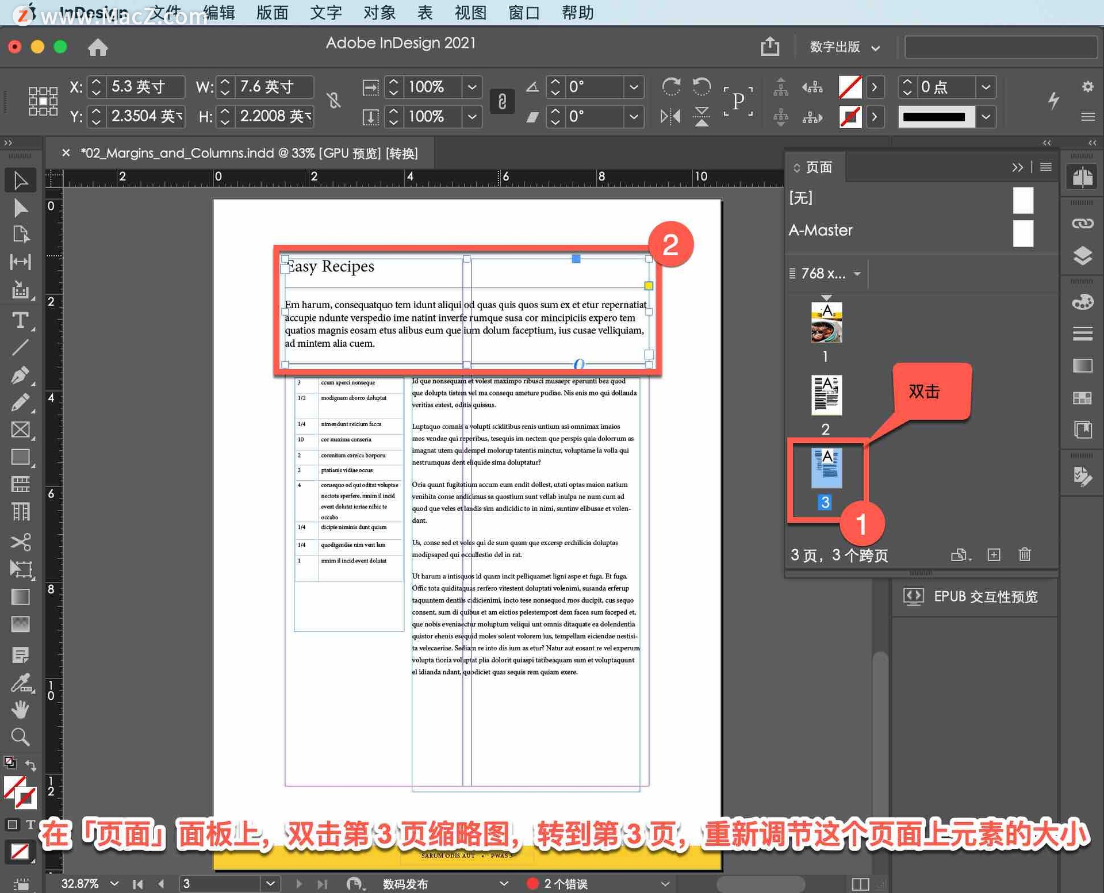
Task: Open rotation angle dropdown
Action: 634,87
